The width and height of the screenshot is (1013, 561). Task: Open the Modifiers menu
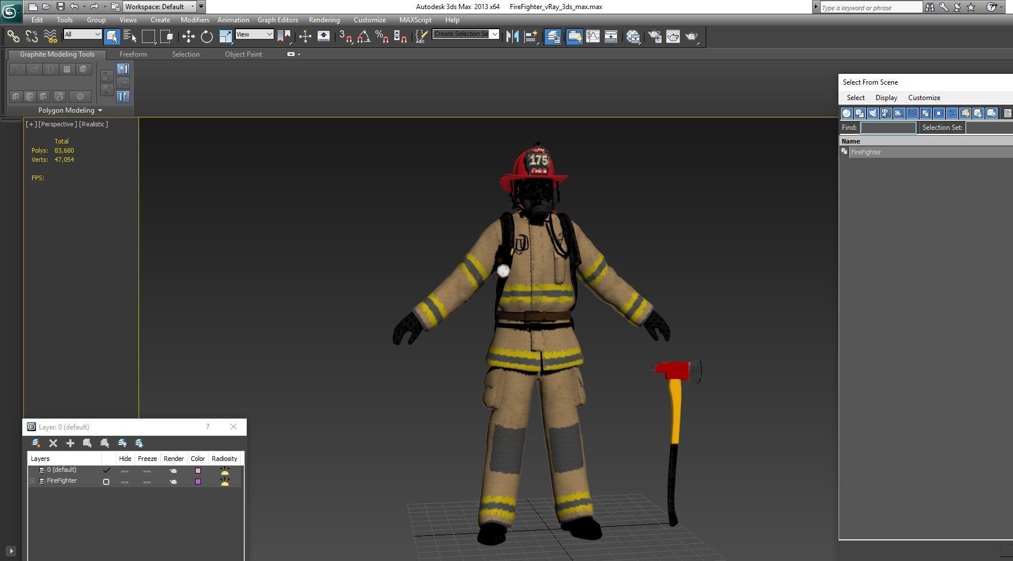pyautogui.click(x=195, y=19)
